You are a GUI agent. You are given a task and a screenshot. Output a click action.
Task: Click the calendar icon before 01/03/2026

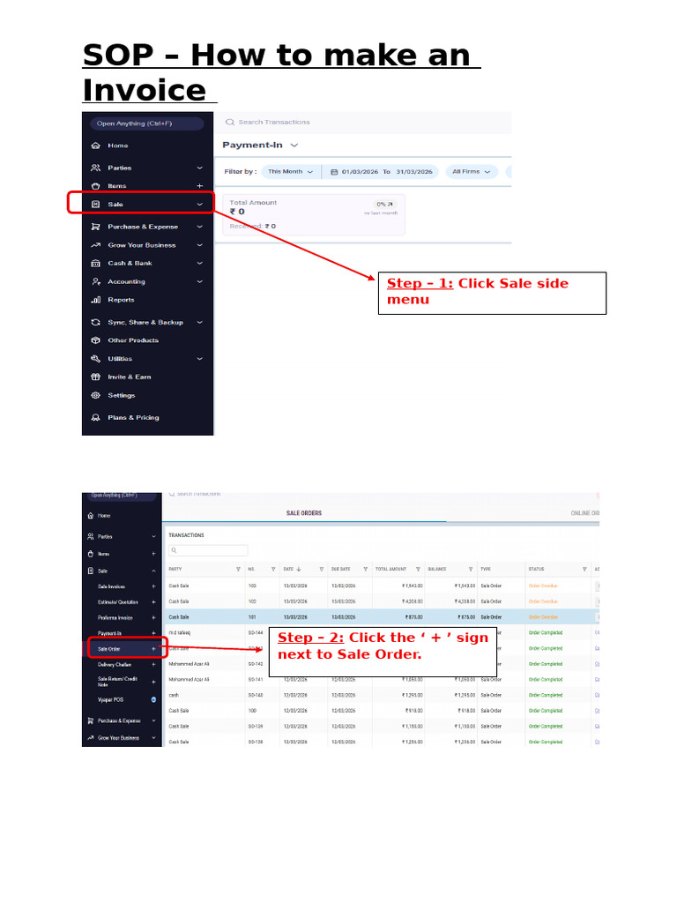[x=334, y=172]
